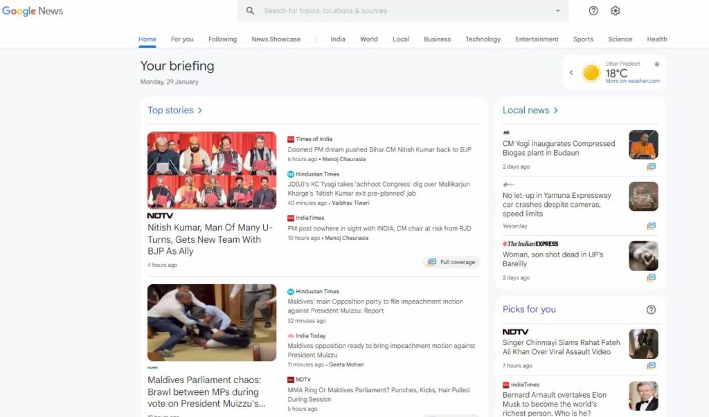The height and width of the screenshot is (417, 709).
Task: Select the Technology tab
Action: tap(483, 39)
